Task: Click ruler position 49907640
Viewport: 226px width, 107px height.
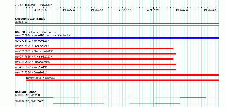Action: pyautogui.click(x=210, y=10)
